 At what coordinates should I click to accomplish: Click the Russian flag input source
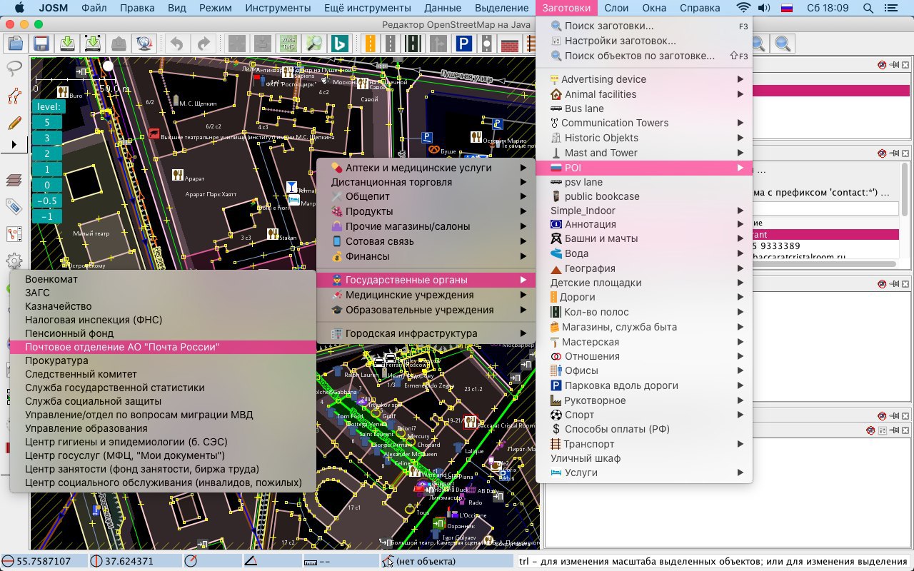pyautogui.click(x=787, y=9)
